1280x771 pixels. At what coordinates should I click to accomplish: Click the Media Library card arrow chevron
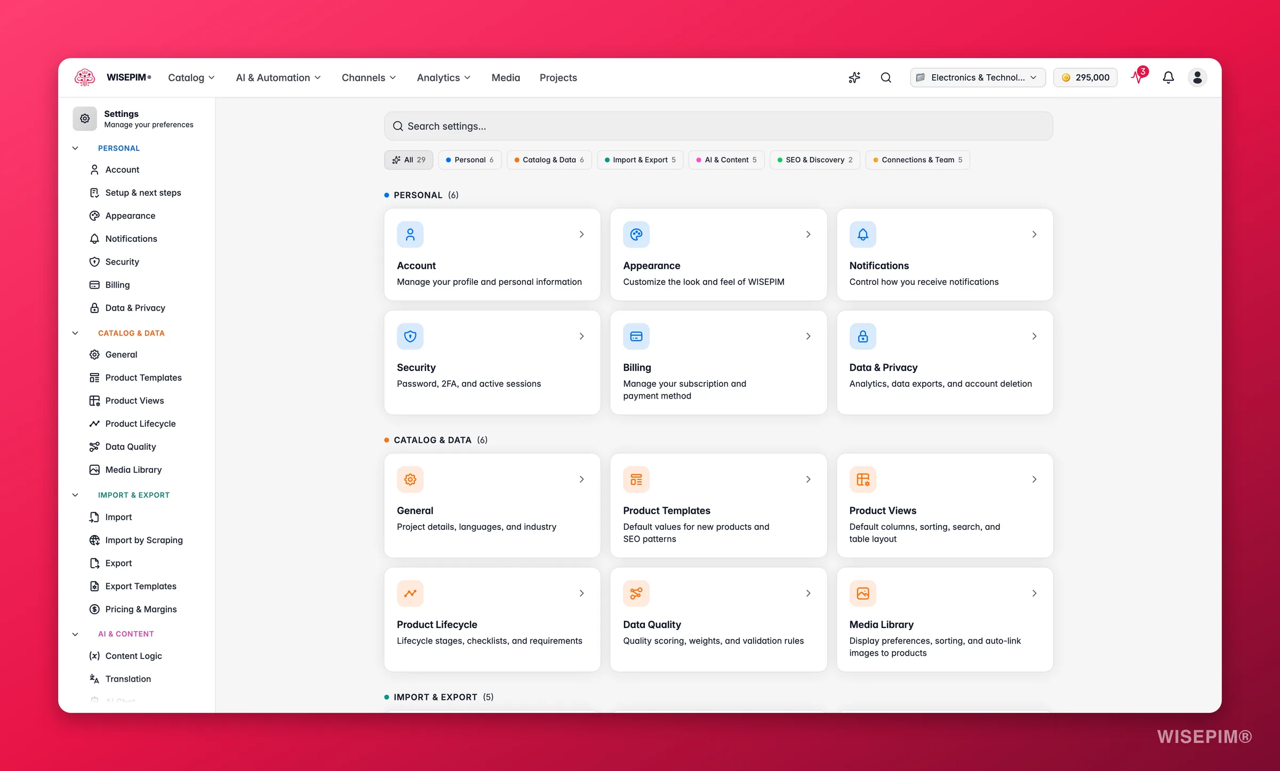point(1034,593)
